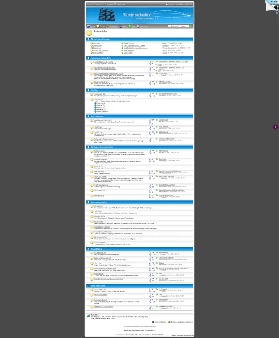
Task: Open the Mitglieder tab
Action: click(x=112, y=26)
